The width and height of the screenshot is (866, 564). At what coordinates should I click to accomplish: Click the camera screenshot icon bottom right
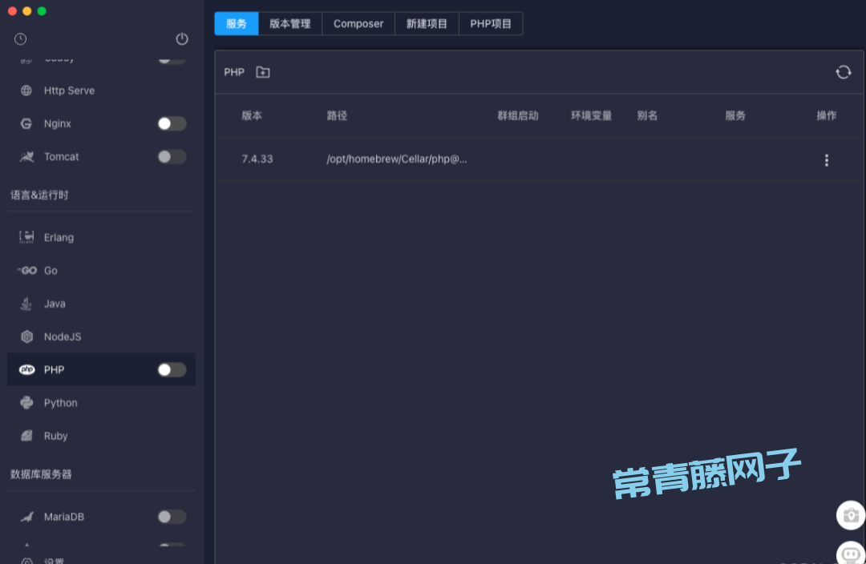tap(850, 515)
